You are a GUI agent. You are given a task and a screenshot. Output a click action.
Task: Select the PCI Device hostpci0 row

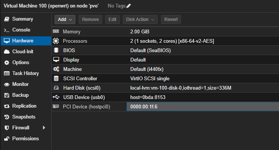tap(165, 107)
